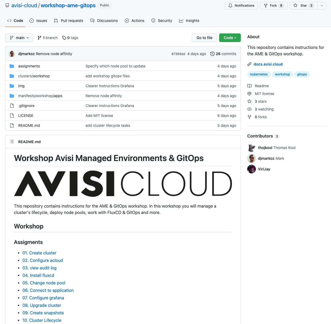This screenshot has height=324, width=331.
Task: Click the kubernetes topic tag
Action: (x=259, y=74)
